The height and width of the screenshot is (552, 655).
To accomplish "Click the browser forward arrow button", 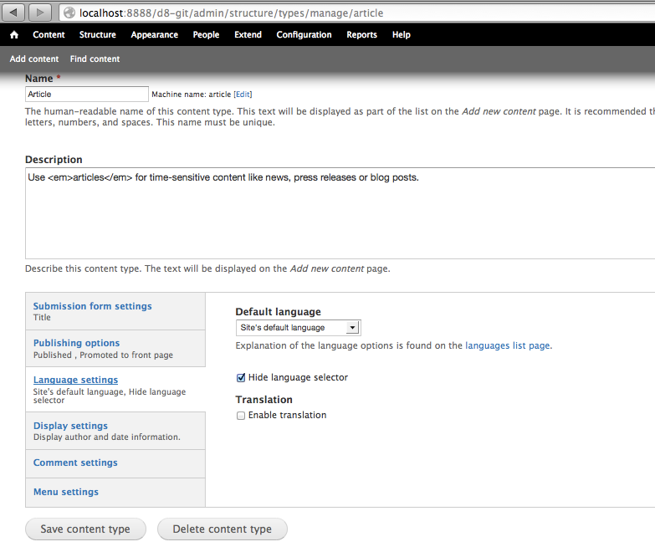I will [39, 13].
